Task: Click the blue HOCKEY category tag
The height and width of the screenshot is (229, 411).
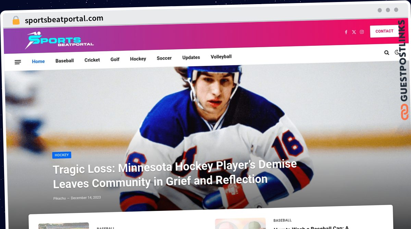Action: coord(62,155)
